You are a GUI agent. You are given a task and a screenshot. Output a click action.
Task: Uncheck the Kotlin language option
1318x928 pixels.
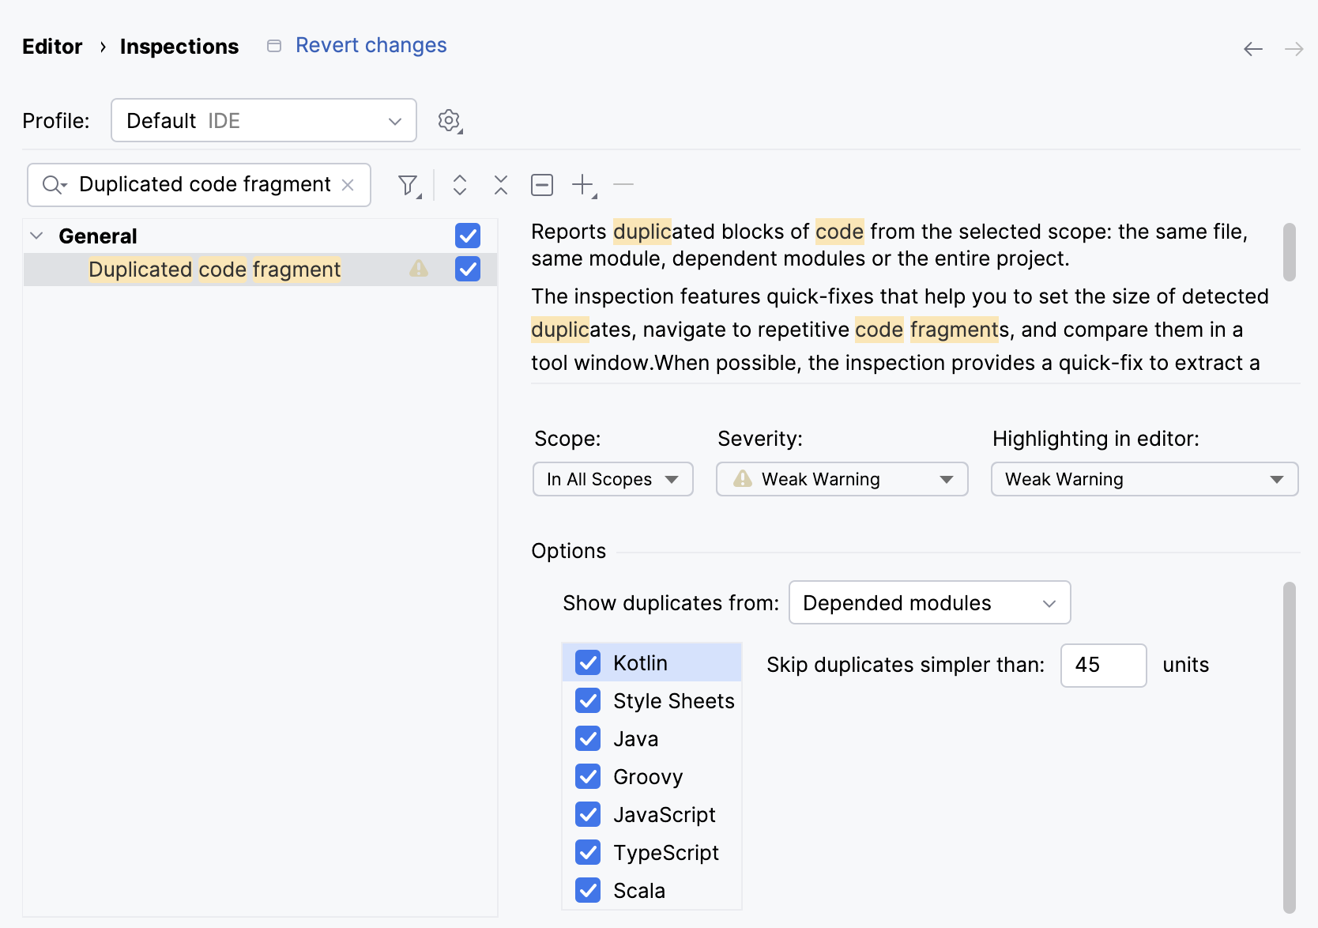[x=588, y=662]
